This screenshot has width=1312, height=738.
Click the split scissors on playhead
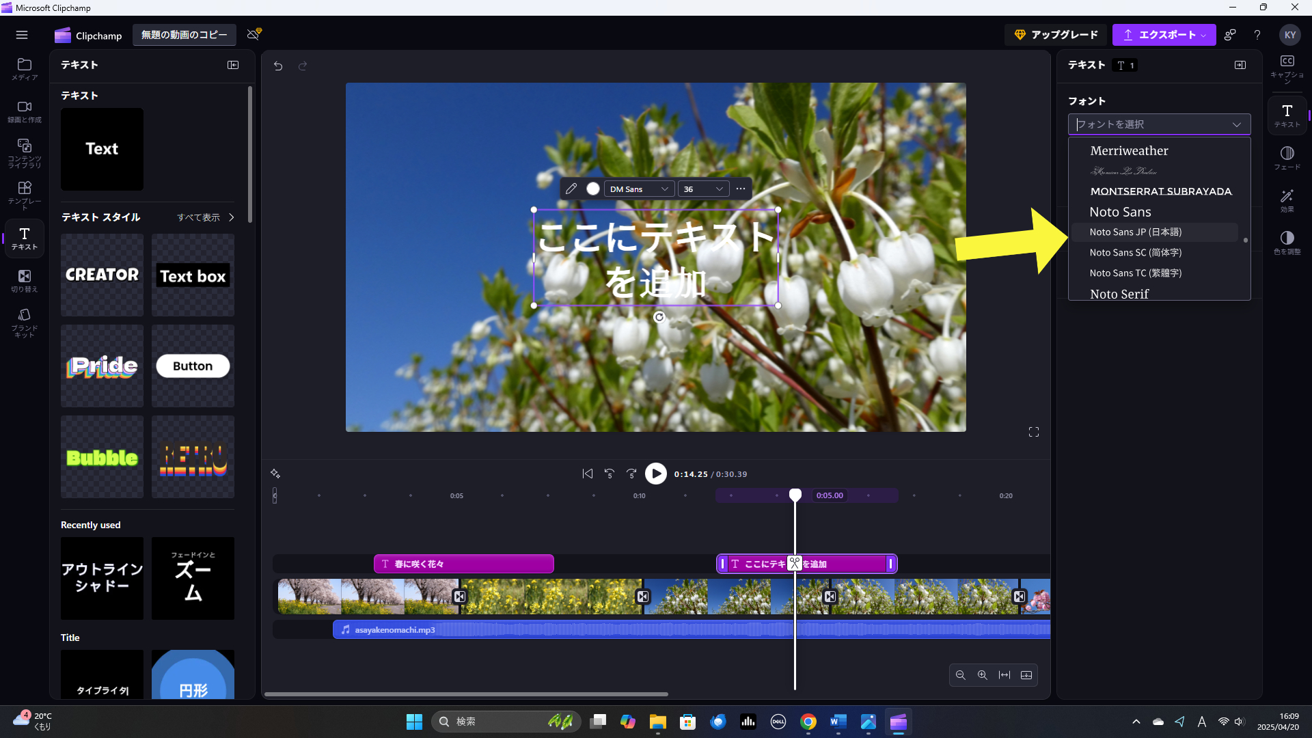click(794, 563)
